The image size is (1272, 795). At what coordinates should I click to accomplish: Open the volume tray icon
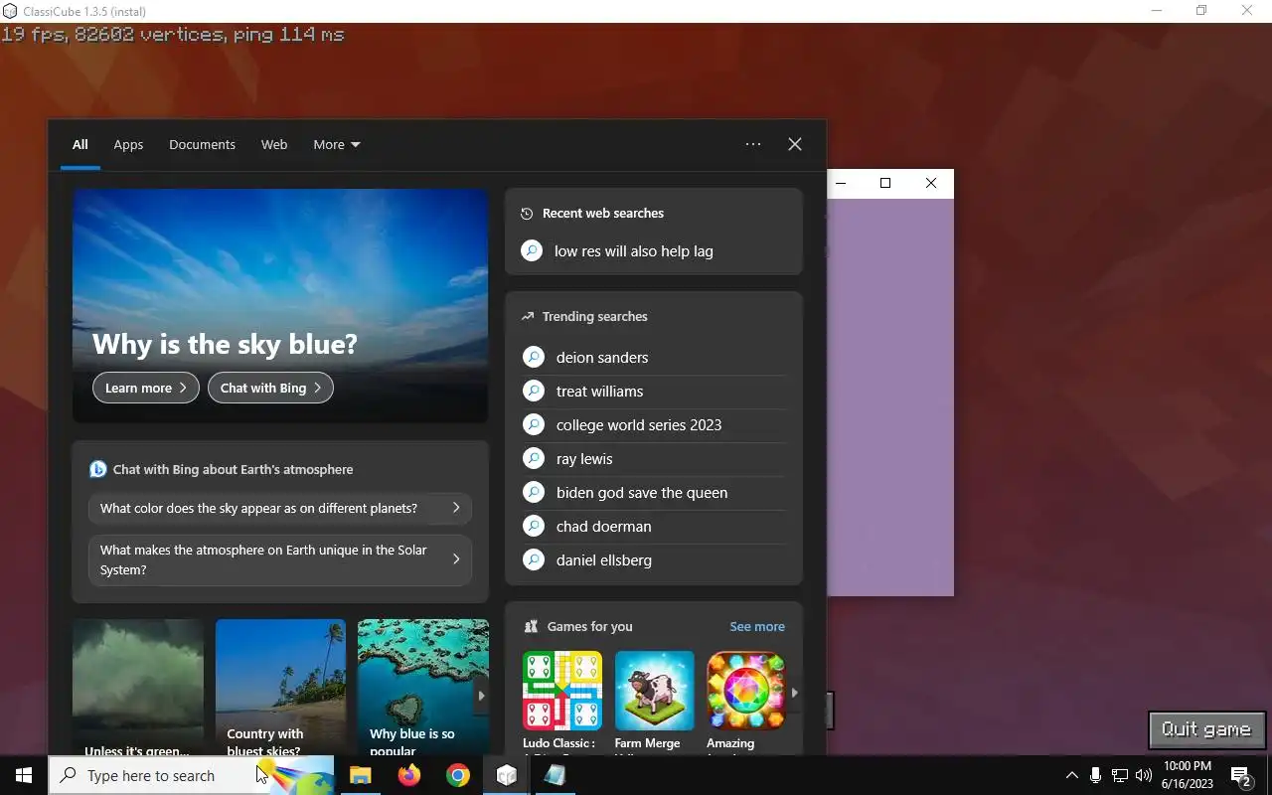click(x=1143, y=775)
